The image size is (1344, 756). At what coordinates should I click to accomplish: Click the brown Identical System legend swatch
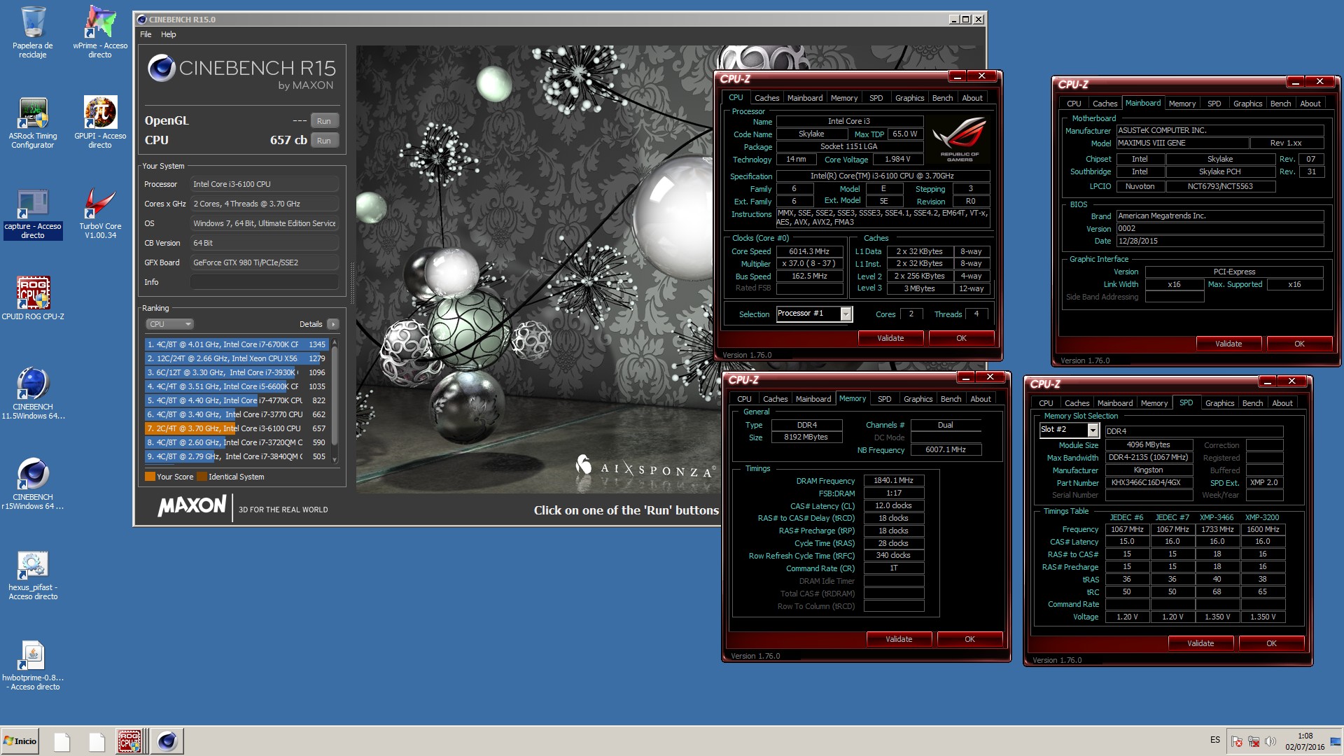pyautogui.click(x=202, y=477)
